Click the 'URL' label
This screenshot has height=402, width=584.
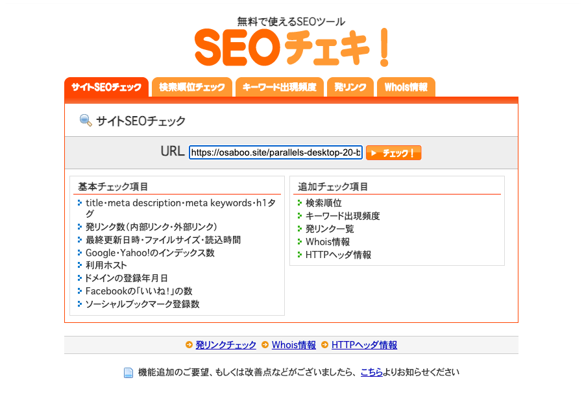(x=173, y=152)
